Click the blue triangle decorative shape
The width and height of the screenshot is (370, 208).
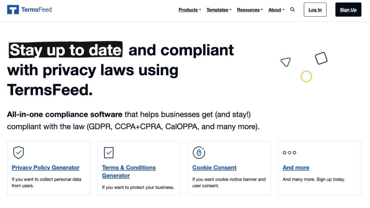[x=286, y=62]
